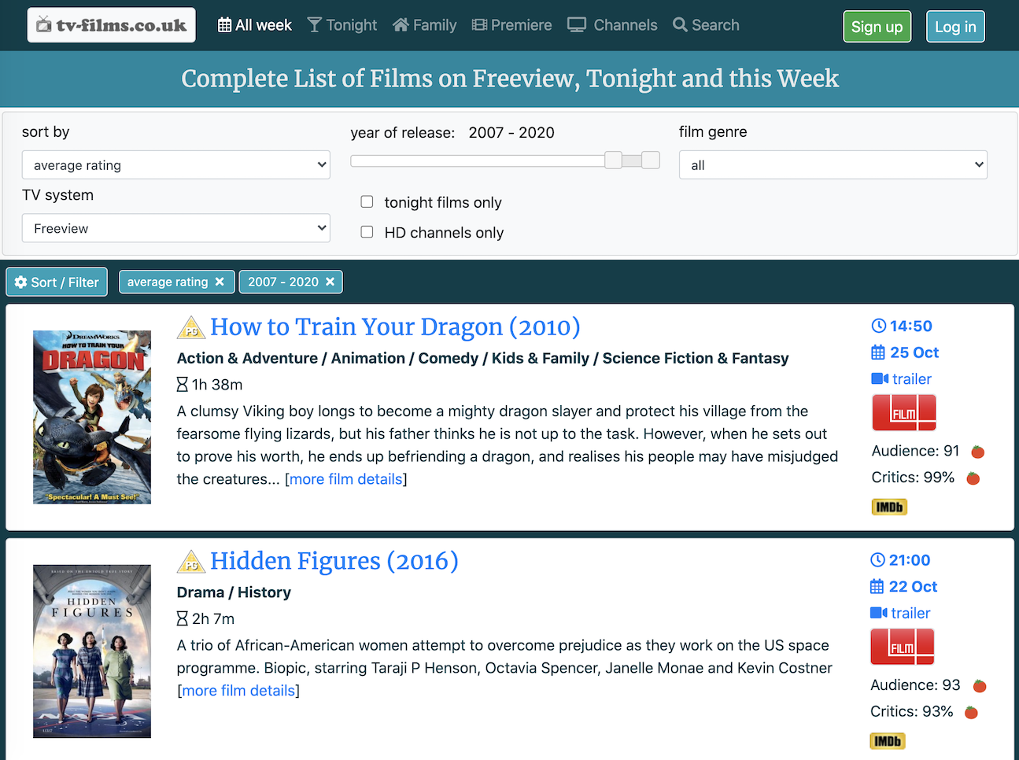Open IMDb page for How to Train Your Dragon
1019x760 pixels.
[888, 507]
